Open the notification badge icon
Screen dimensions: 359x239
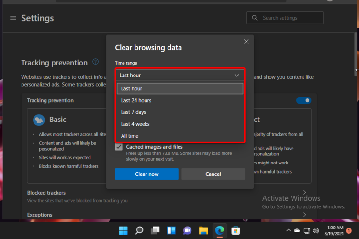coord(349,230)
